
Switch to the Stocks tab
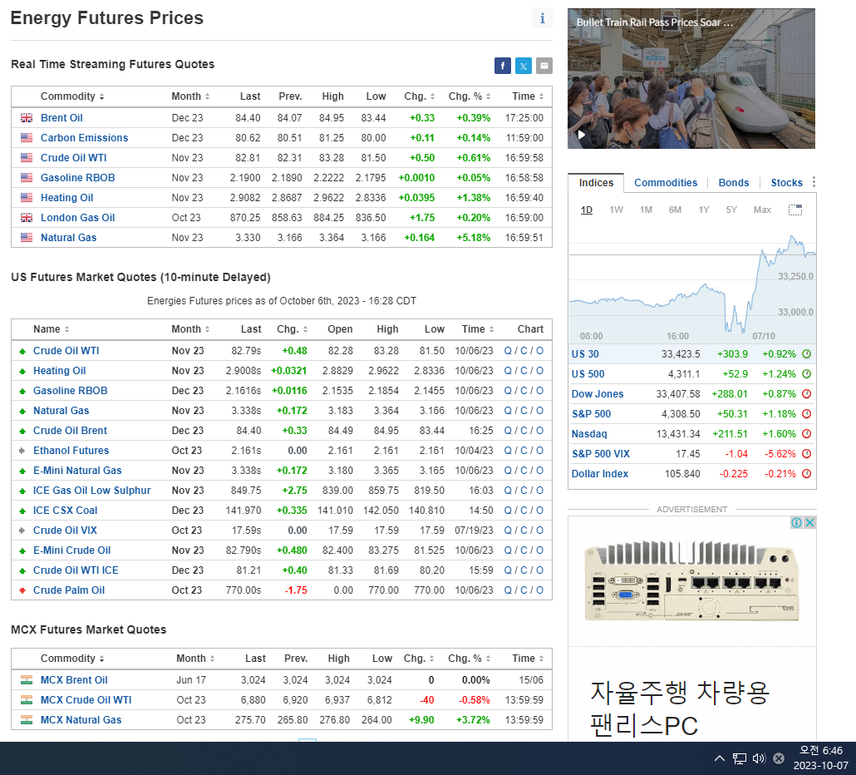(786, 182)
